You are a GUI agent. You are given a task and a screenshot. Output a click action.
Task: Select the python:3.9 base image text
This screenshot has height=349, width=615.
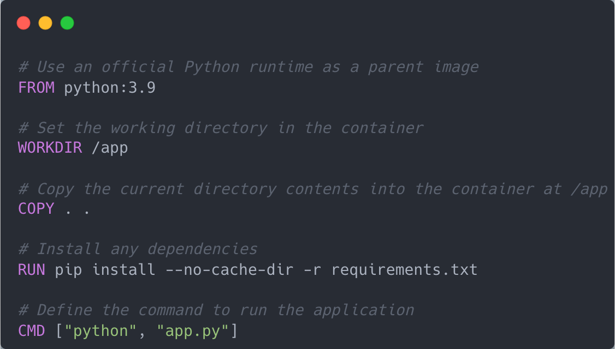(x=110, y=87)
